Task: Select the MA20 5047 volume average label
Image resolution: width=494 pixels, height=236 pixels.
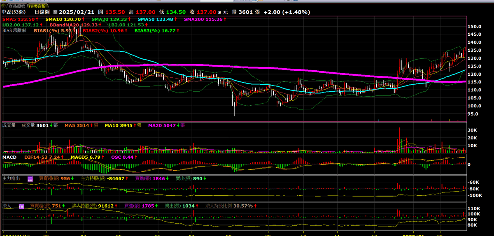Action: coord(162,125)
